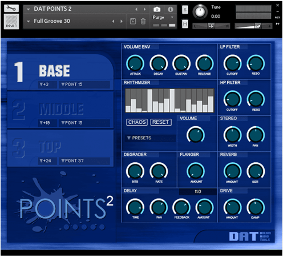The height and width of the screenshot is (257, 283).
Task: Click the stereo pan slider in header
Action: click(x=211, y=26)
